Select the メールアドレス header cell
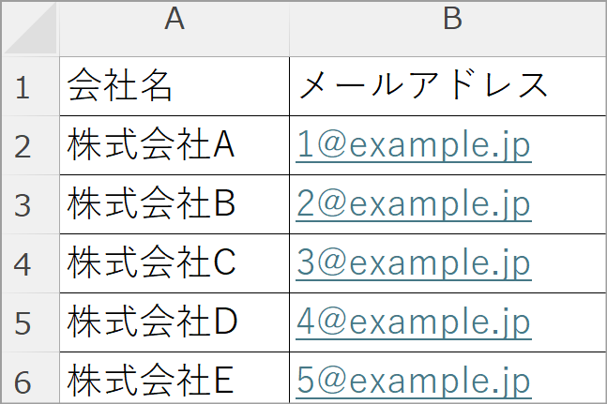607x404 pixels. (448, 86)
